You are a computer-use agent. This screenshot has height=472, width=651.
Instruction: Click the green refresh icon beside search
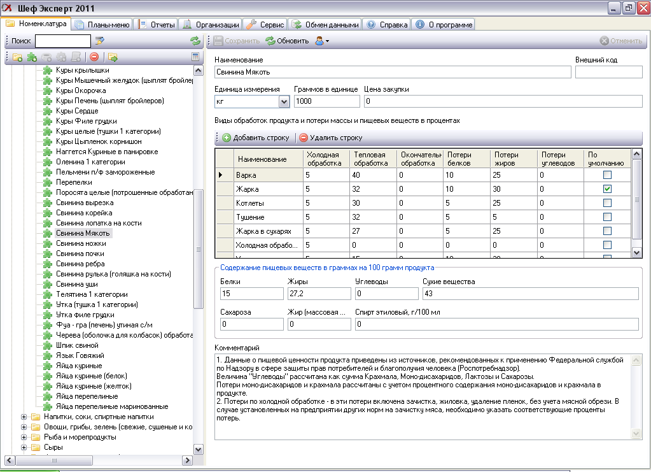tap(195, 41)
